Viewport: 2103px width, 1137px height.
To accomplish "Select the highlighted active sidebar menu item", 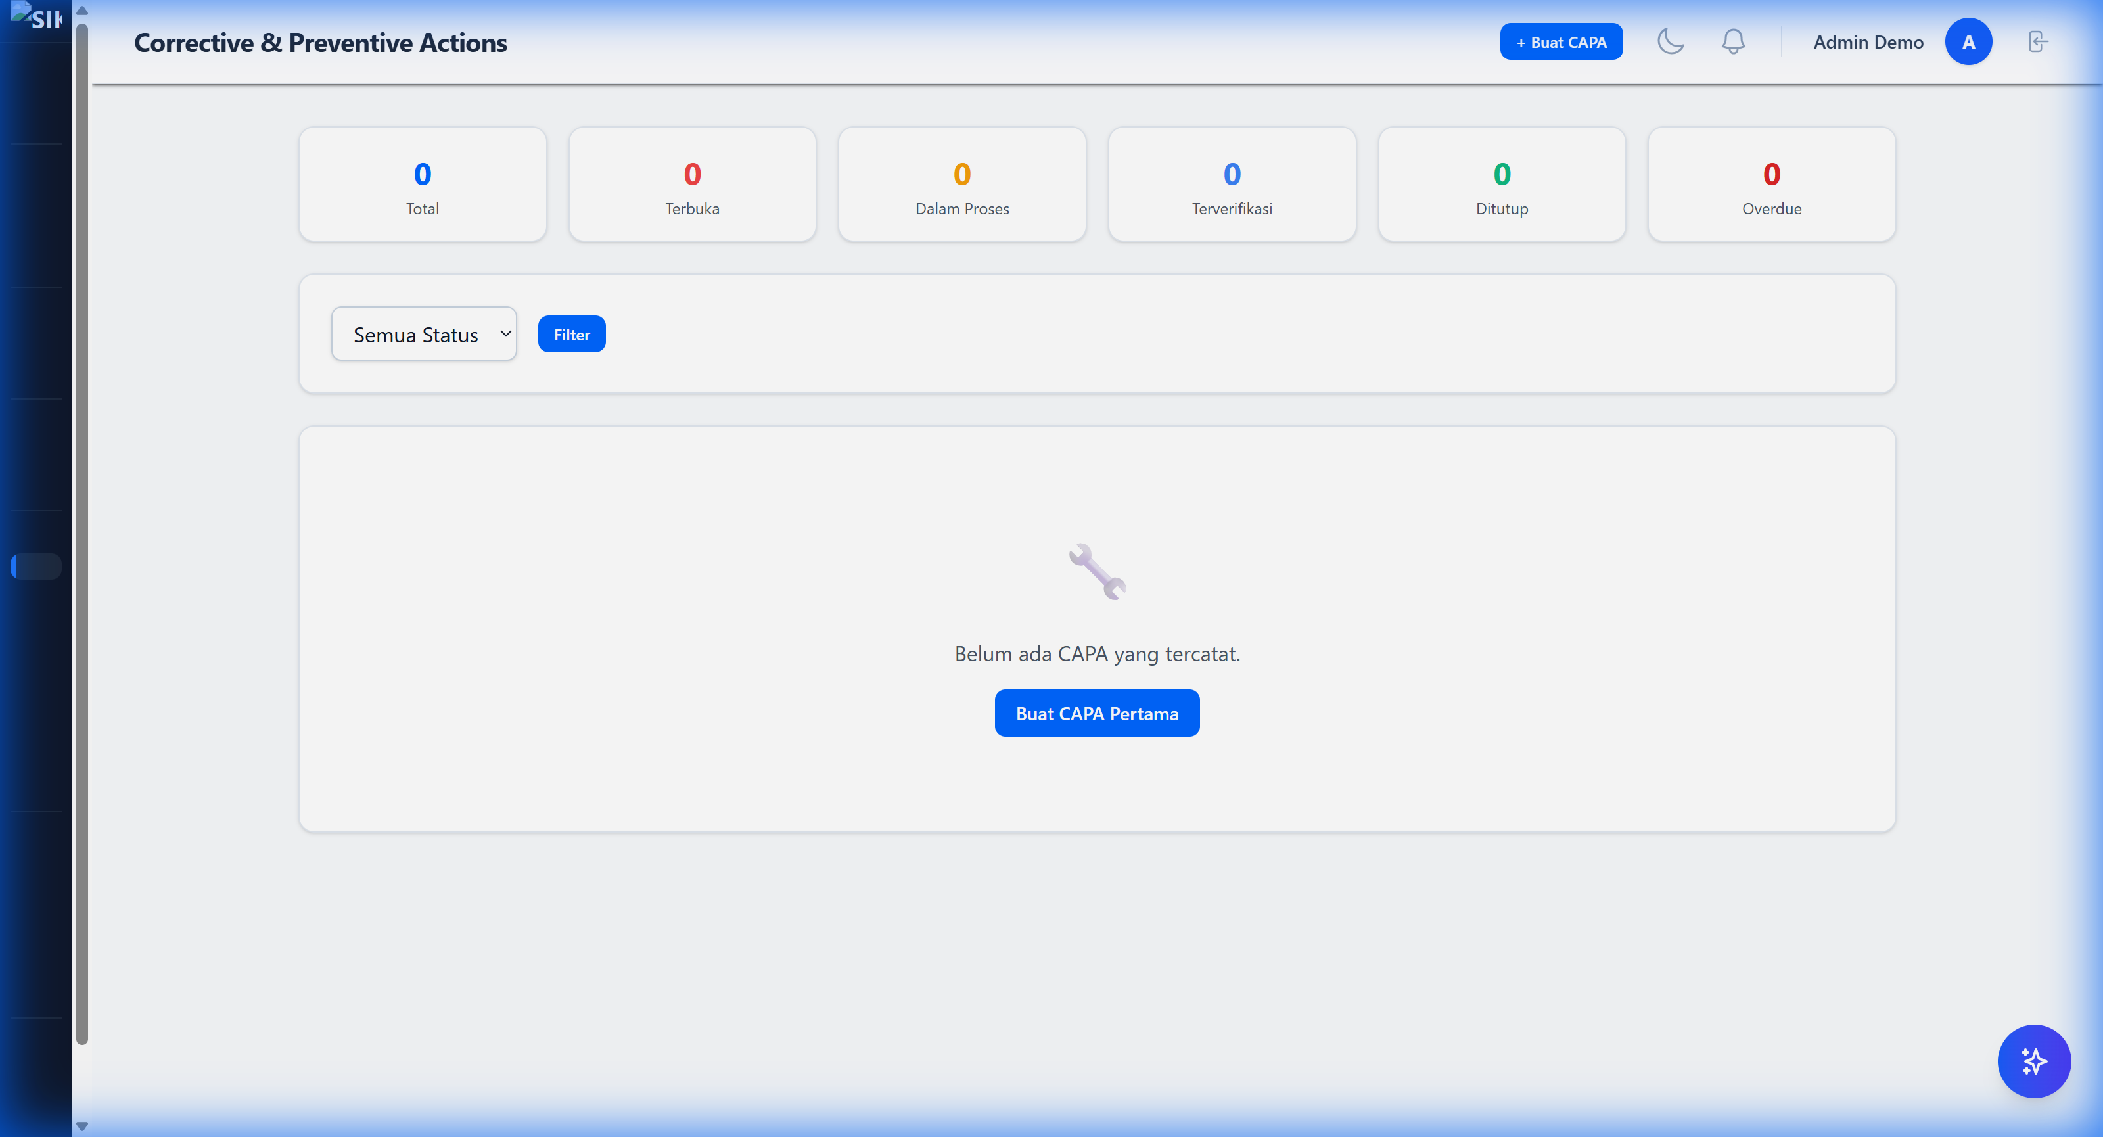I will (x=37, y=567).
